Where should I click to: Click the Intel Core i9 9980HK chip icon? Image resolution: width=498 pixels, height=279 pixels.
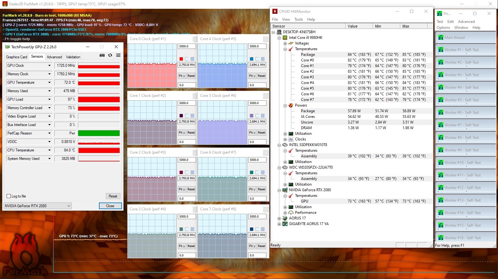click(285, 38)
